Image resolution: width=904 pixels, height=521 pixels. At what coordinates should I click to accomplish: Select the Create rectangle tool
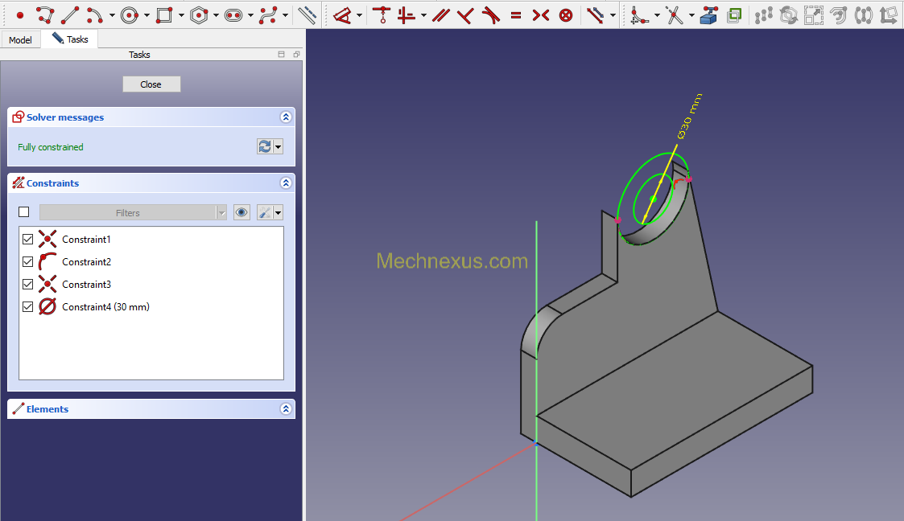point(164,15)
